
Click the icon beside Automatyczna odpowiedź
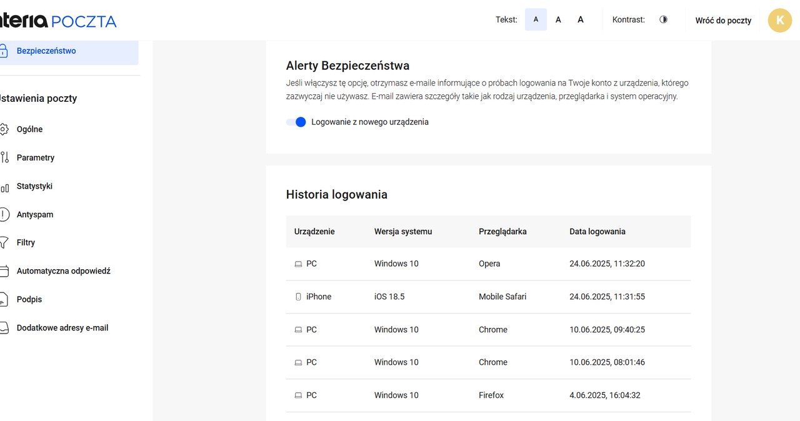pos(4,271)
